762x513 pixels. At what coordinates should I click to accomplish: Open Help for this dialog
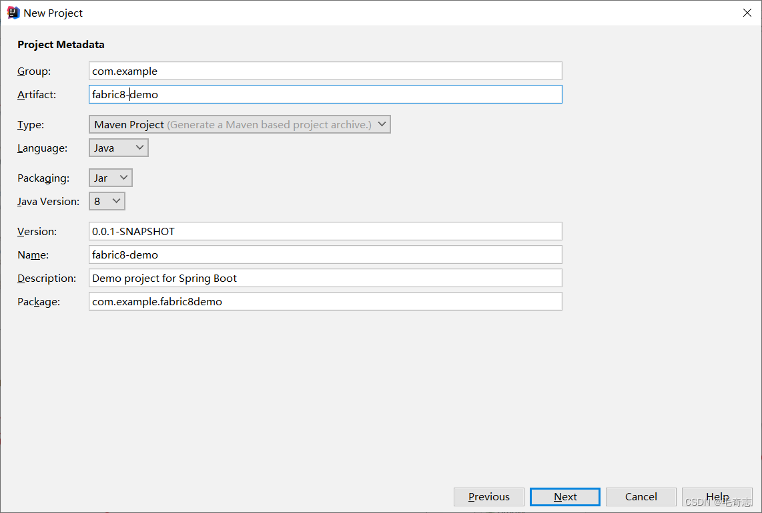pyautogui.click(x=717, y=496)
